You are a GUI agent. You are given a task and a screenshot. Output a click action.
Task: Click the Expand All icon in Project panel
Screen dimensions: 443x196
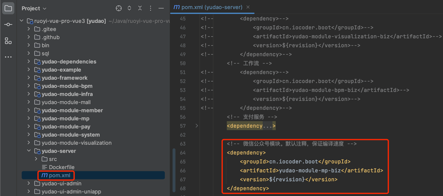click(x=129, y=8)
